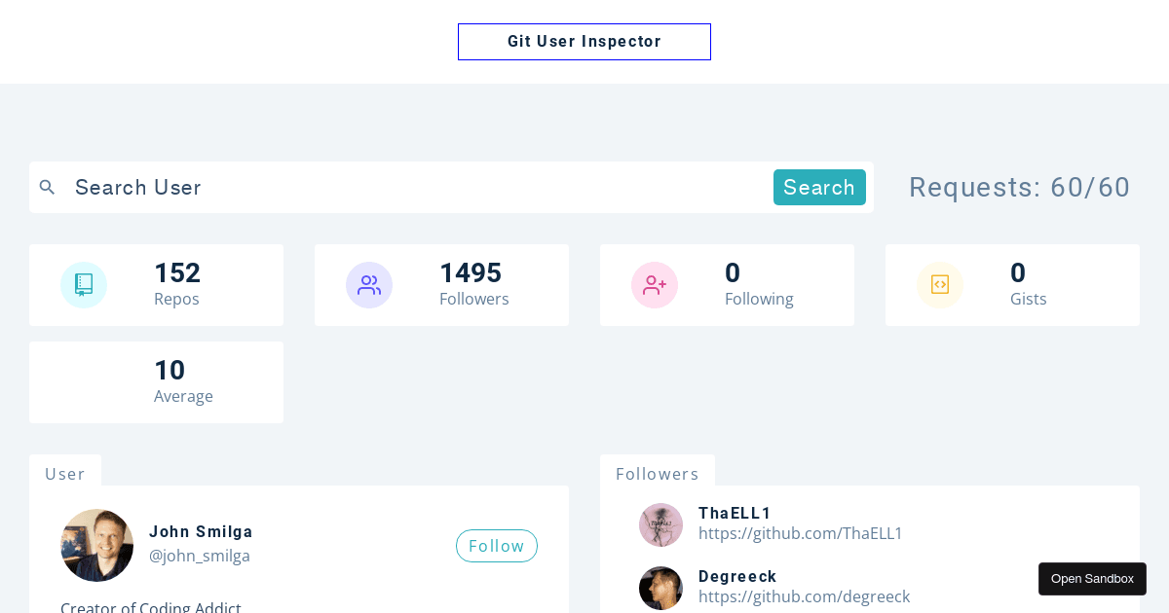1169x613 pixels.
Task: Click the @john_smilga username handle
Action: point(200,556)
